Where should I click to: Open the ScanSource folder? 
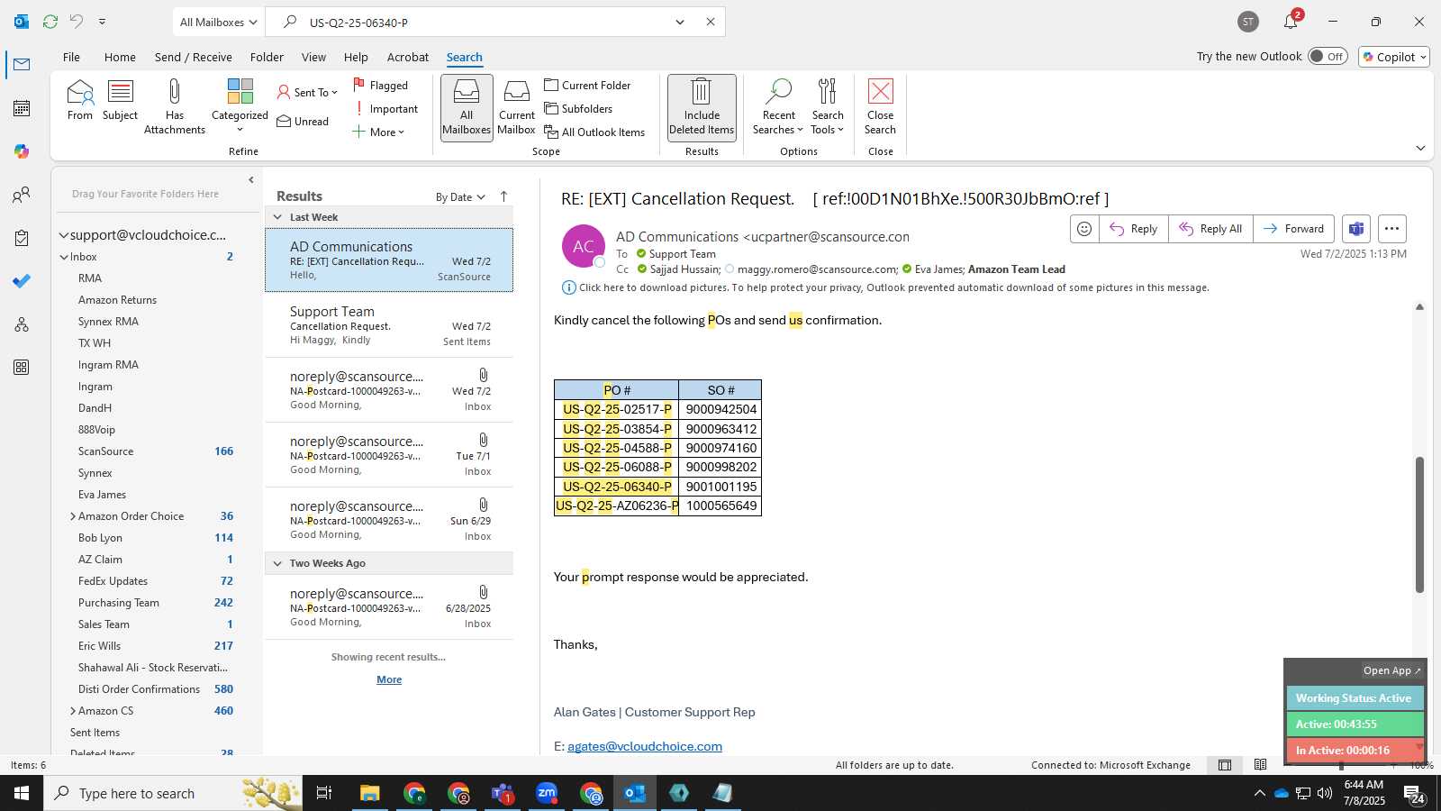pos(105,451)
